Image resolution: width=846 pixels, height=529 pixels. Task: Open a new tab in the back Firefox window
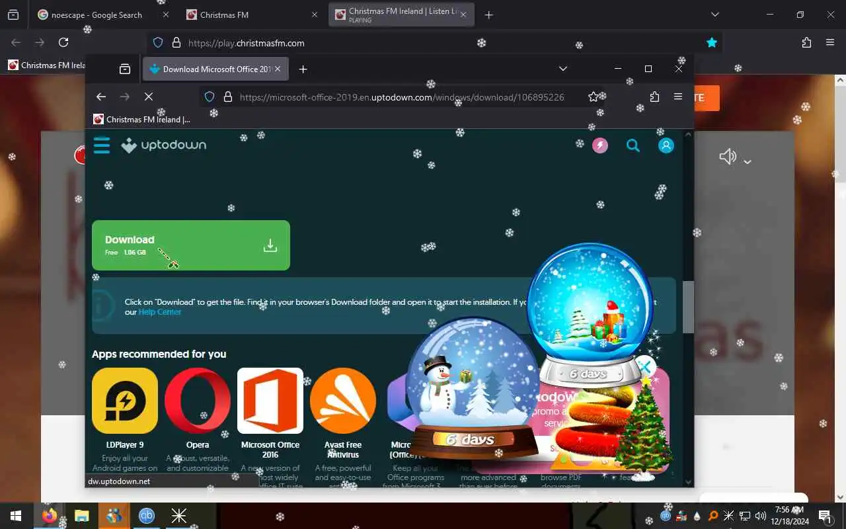pos(488,15)
